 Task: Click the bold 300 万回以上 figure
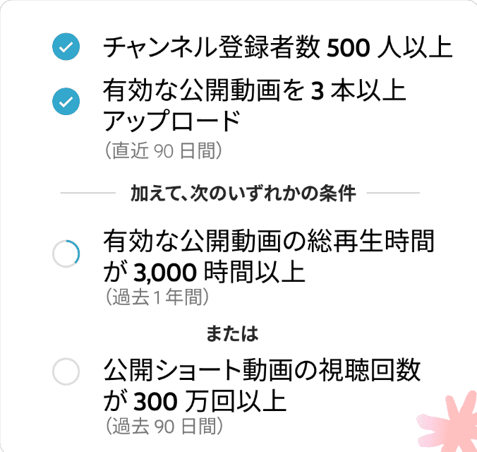(210, 401)
